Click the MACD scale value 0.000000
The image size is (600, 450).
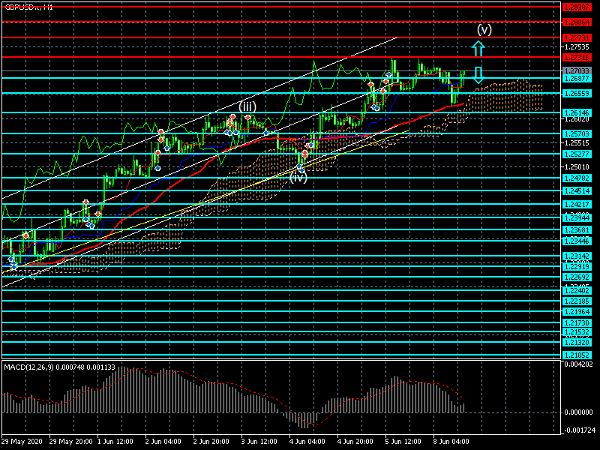(578, 412)
